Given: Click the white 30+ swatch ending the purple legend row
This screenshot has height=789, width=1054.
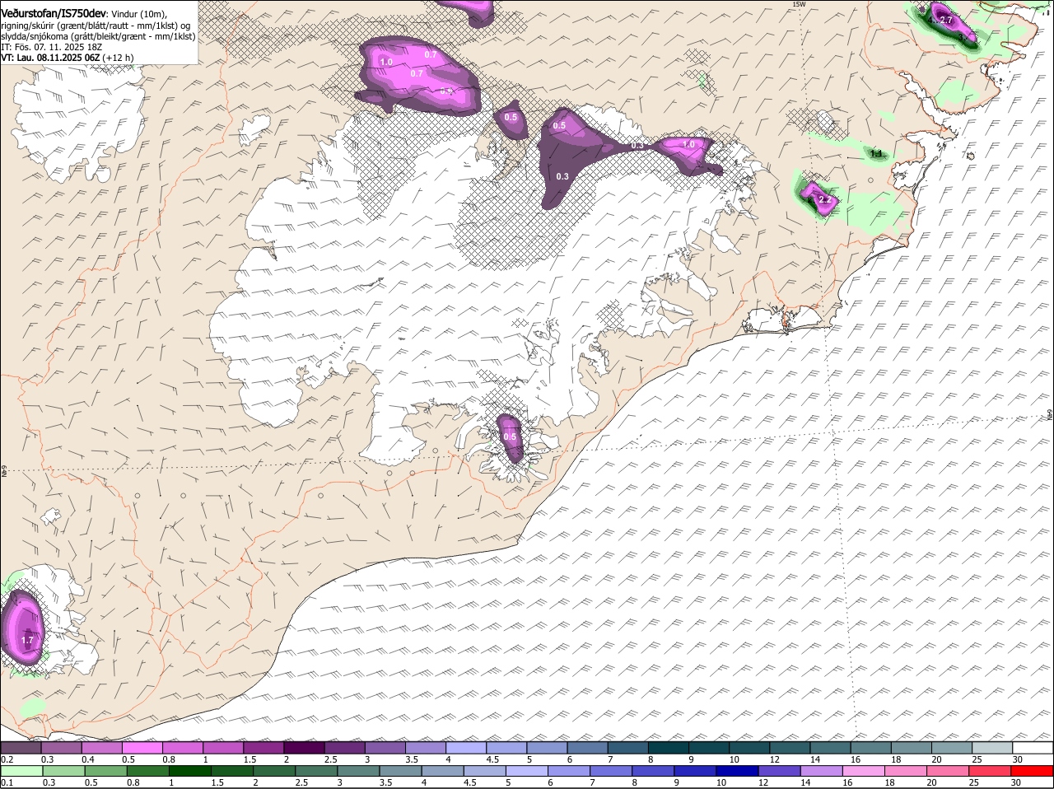Looking at the screenshot, I should point(1033,748).
